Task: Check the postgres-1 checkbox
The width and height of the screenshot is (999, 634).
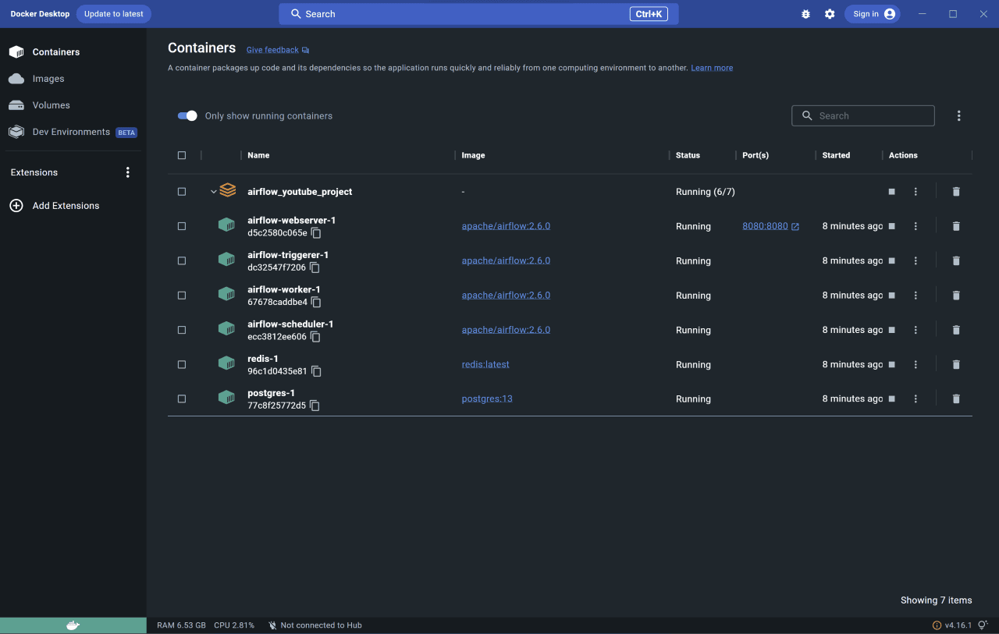Action: pos(182,398)
